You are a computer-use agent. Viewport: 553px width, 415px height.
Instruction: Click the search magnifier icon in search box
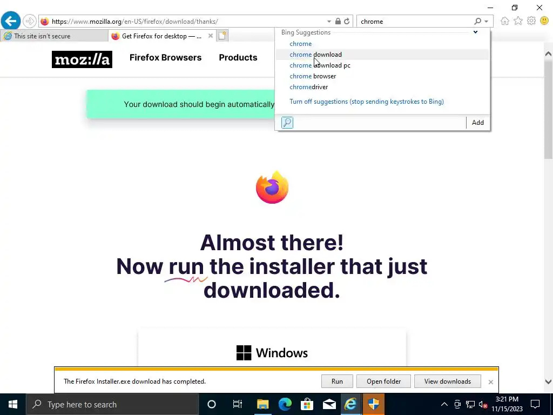coord(477,21)
